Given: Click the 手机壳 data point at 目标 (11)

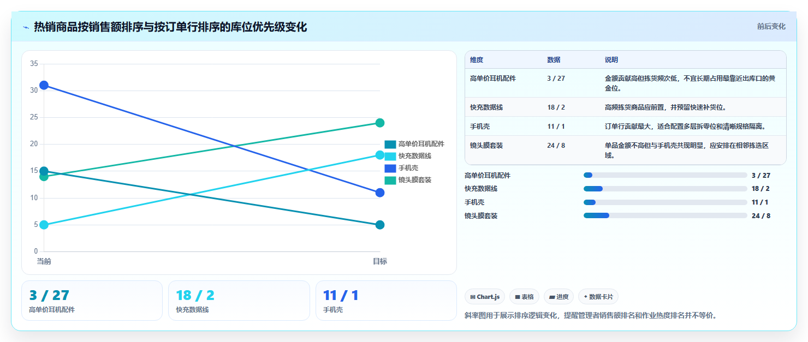Looking at the screenshot, I should (x=380, y=193).
